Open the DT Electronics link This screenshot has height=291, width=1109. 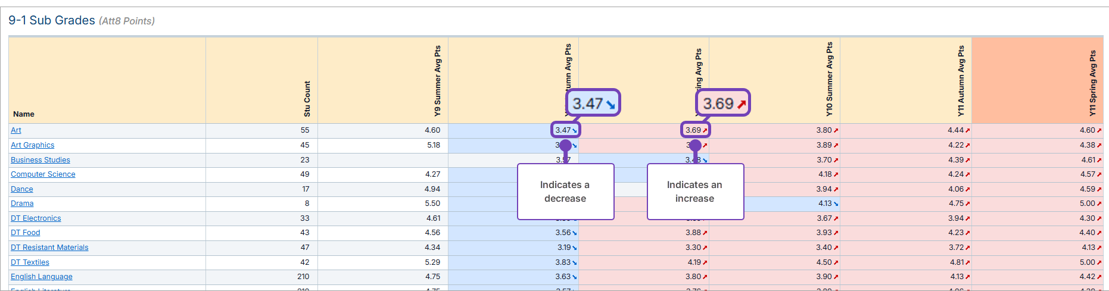pyautogui.click(x=36, y=218)
